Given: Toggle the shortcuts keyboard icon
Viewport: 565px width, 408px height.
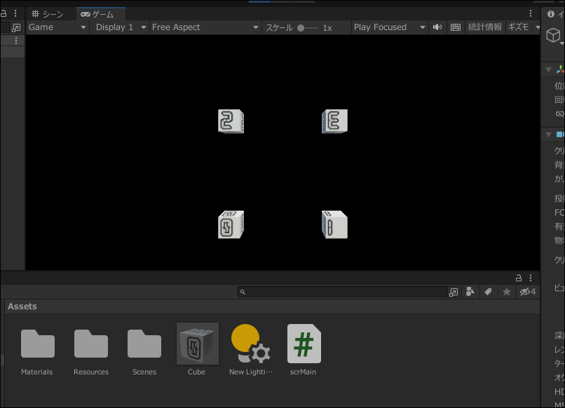Looking at the screenshot, I should [x=456, y=27].
